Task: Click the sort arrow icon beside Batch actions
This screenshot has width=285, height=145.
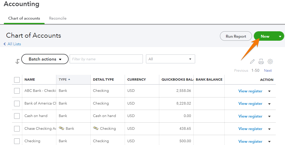Action: tap(17, 61)
